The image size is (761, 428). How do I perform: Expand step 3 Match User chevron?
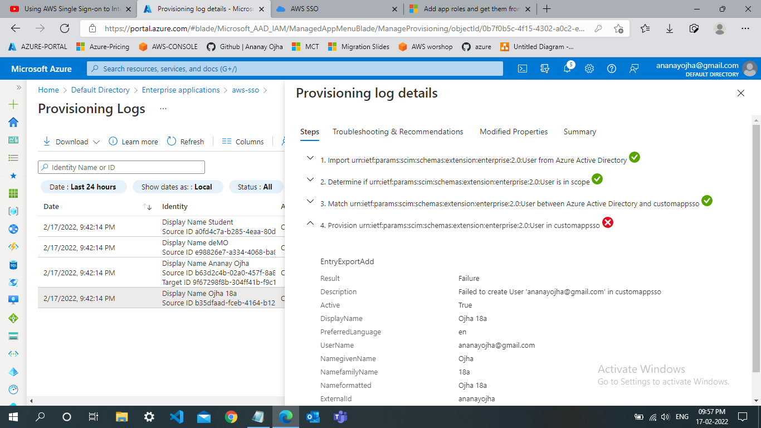click(x=310, y=201)
